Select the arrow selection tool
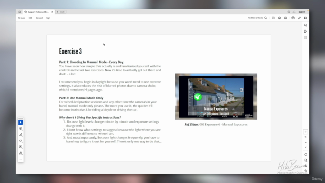This screenshot has height=183, width=325. [21, 123]
